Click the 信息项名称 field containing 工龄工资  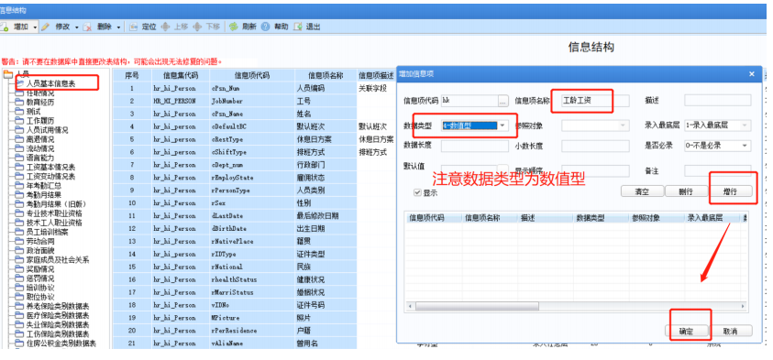pos(595,101)
